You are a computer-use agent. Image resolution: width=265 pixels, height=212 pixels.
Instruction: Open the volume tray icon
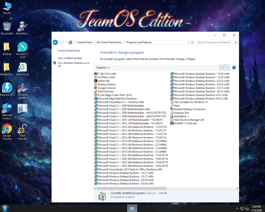[247, 209]
